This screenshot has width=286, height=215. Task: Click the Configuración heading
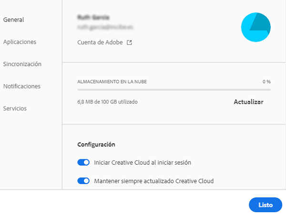click(96, 144)
